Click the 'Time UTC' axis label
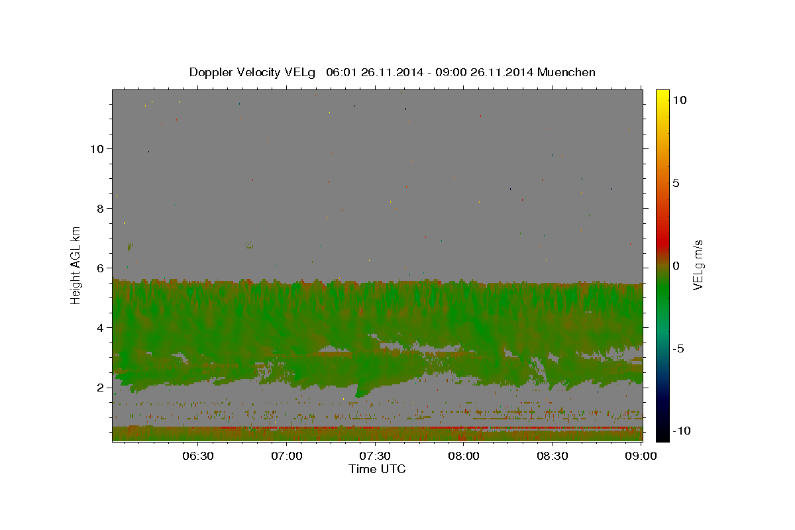The height and width of the screenshot is (530, 795). (377, 469)
